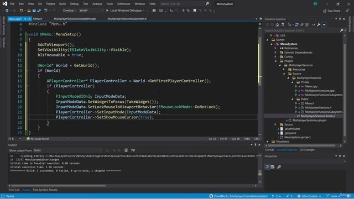Click GitHub repo DruidMech status bar item
Screen dimensions: 354x199
click(x=238, y=196)
